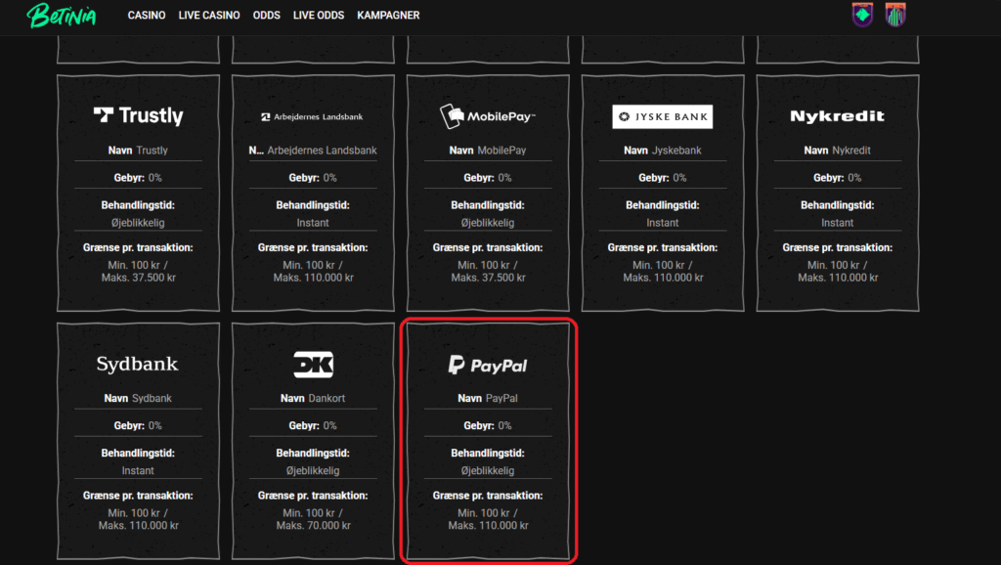The width and height of the screenshot is (1001, 565).
Task: Click 'Gebyr: 0%' in the Trustly card
Action: click(138, 178)
